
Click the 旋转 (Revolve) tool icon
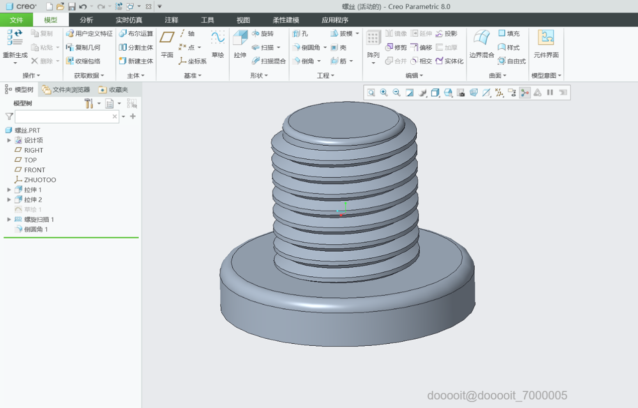click(256, 34)
